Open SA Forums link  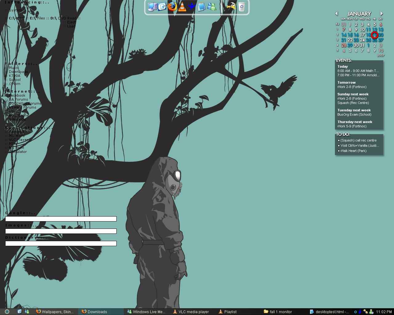[18, 99]
